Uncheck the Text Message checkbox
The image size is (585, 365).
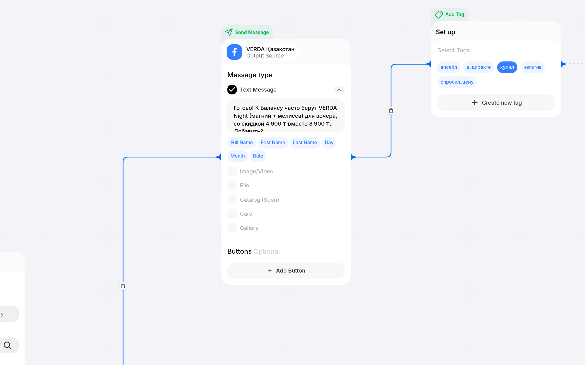pos(232,90)
